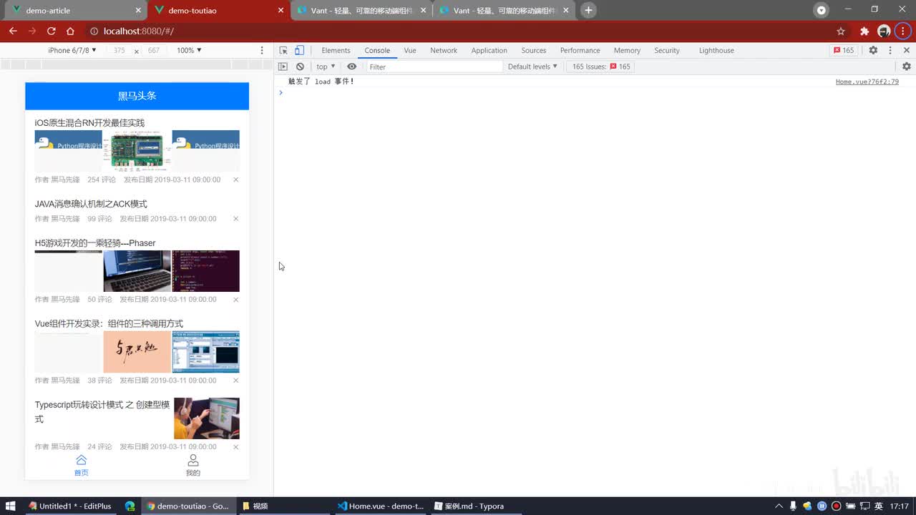The height and width of the screenshot is (515, 916).
Task: Open the Chrome profile avatar
Action: (884, 31)
